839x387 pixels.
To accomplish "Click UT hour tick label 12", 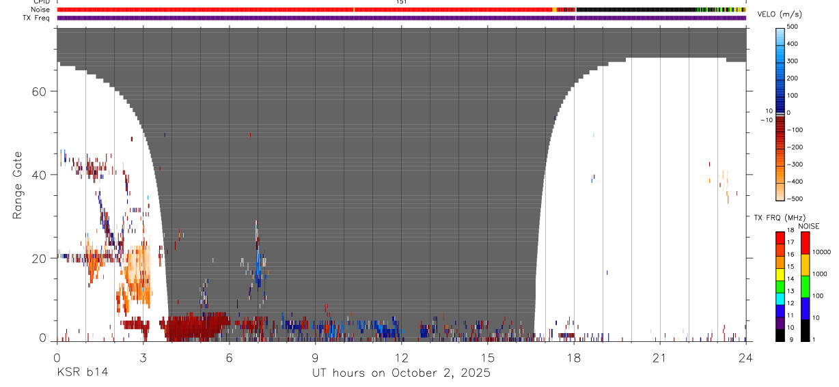I will click(401, 357).
